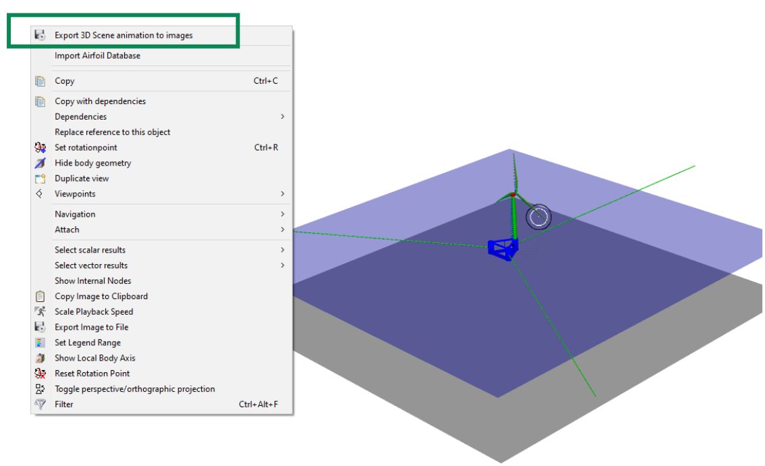Click the Scale Playback Speed icon
765x466 pixels.
pos(40,311)
